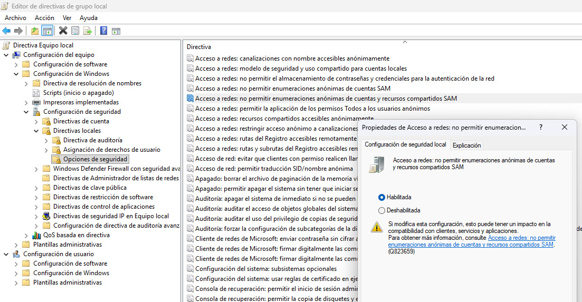
Task: Select Directivas de restricción de software item
Action: point(103,197)
